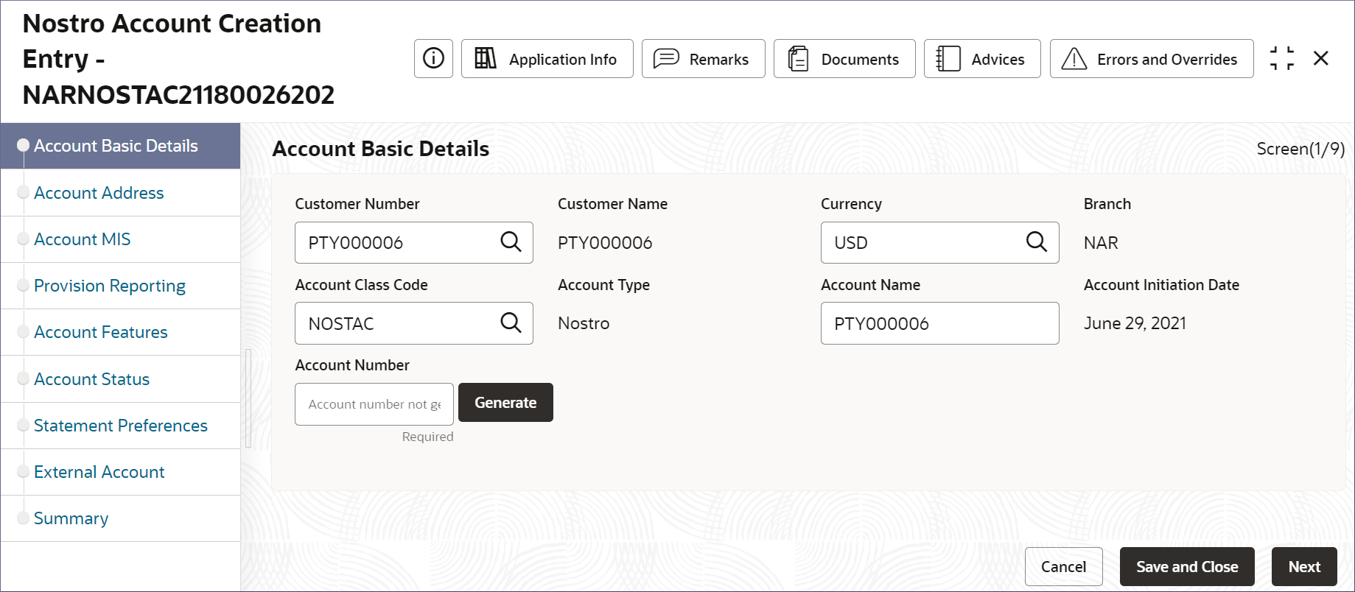Click into the Account Name field
Image resolution: width=1355 pixels, height=592 pixels.
[x=939, y=323]
